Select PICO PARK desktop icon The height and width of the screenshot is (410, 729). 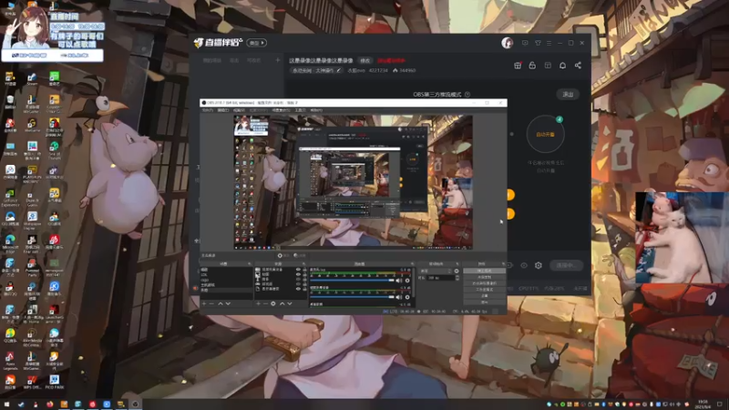pyautogui.click(x=54, y=383)
